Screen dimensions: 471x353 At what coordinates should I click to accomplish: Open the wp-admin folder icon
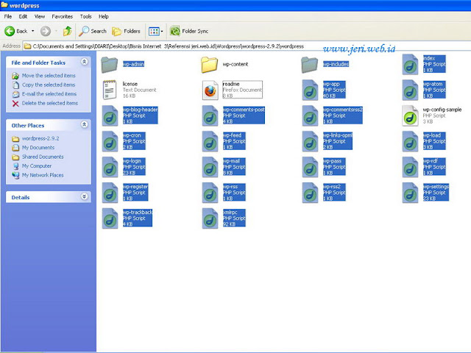tap(110, 65)
